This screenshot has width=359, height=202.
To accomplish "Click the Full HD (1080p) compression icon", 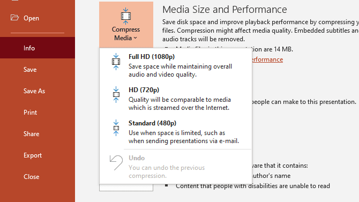I will pos(116,62).
